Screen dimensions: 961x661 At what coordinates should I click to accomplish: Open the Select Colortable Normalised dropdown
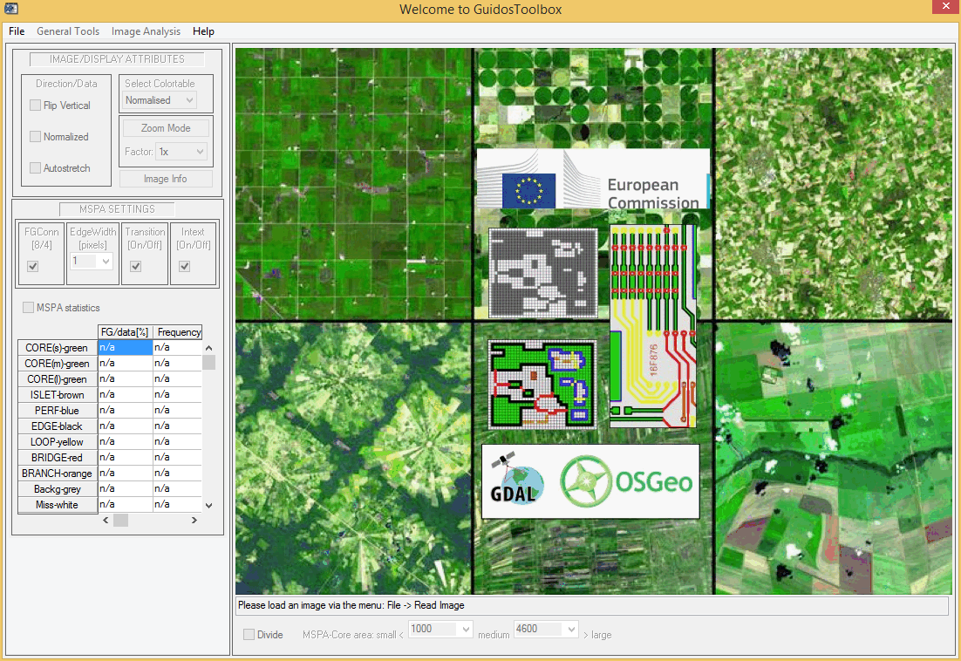pos(160,100)
